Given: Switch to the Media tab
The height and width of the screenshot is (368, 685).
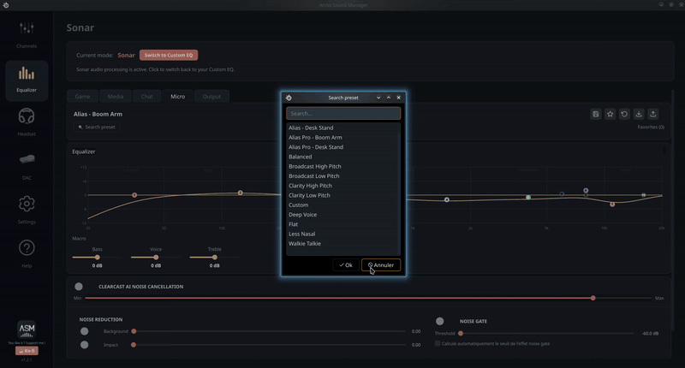Looking at the screenshot, I should pyautogui.click(x=116, y=97).
